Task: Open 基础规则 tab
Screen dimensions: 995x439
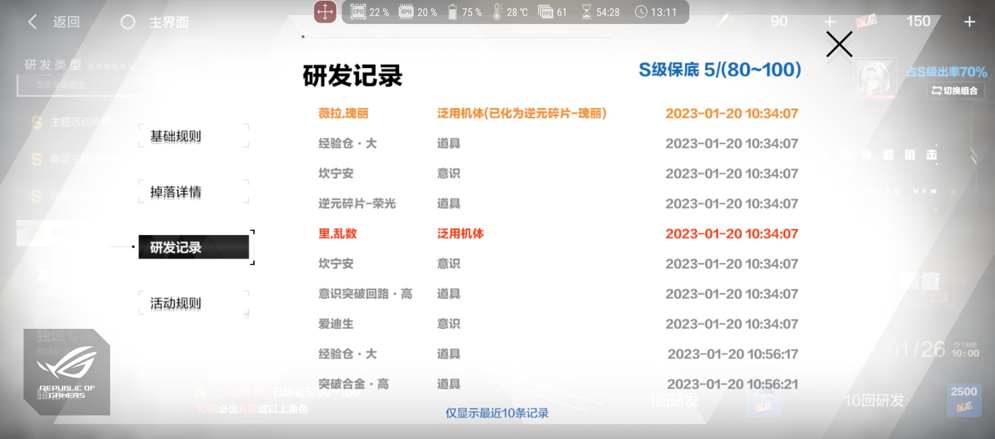Action: coord(193,136)
